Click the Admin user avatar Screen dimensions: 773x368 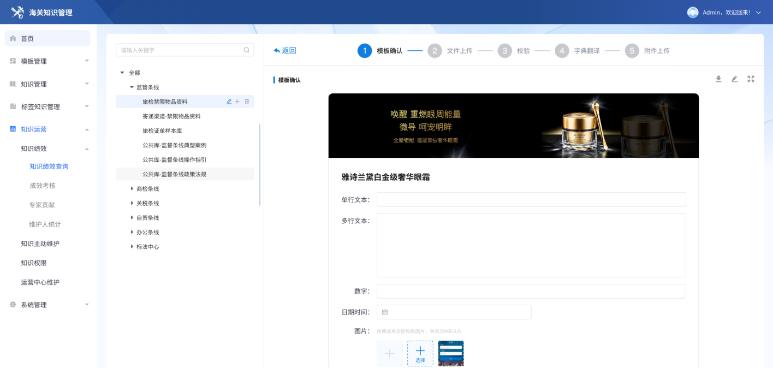693,12
